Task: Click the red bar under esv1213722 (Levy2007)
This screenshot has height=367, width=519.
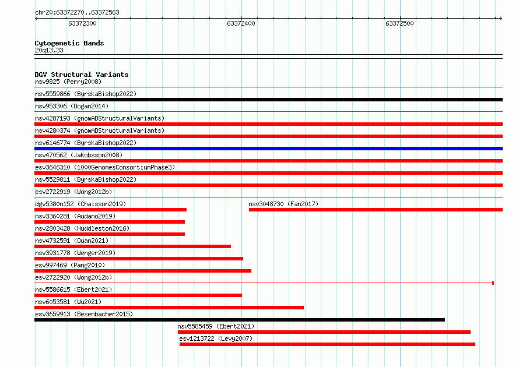Action: click(327, 344)
